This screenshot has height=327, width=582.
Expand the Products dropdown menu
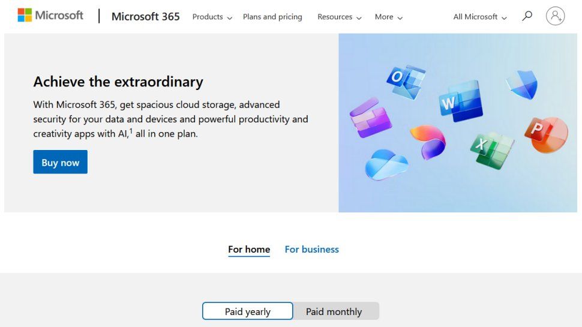tap(212, 17)
